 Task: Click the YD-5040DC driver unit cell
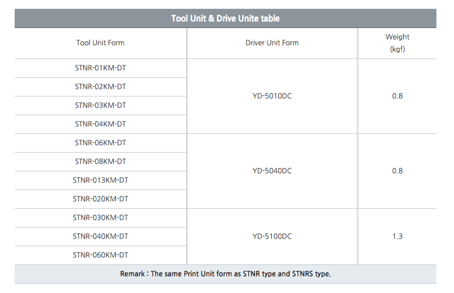coord(272,171)
